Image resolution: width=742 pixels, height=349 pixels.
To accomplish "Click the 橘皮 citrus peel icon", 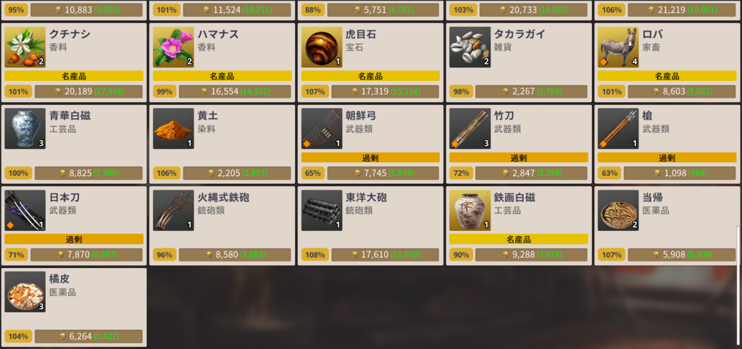I will (25, 292).
